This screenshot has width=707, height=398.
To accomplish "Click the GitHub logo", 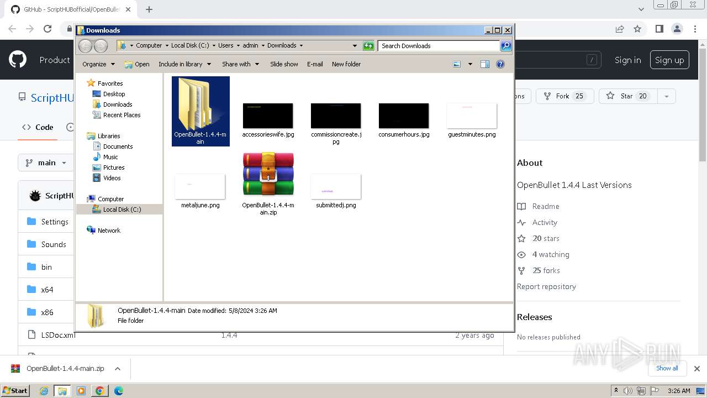I will [18, 60].
